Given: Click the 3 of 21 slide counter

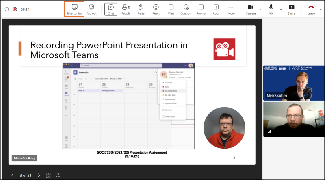Looking at the screenshot, I should (26, 175).
